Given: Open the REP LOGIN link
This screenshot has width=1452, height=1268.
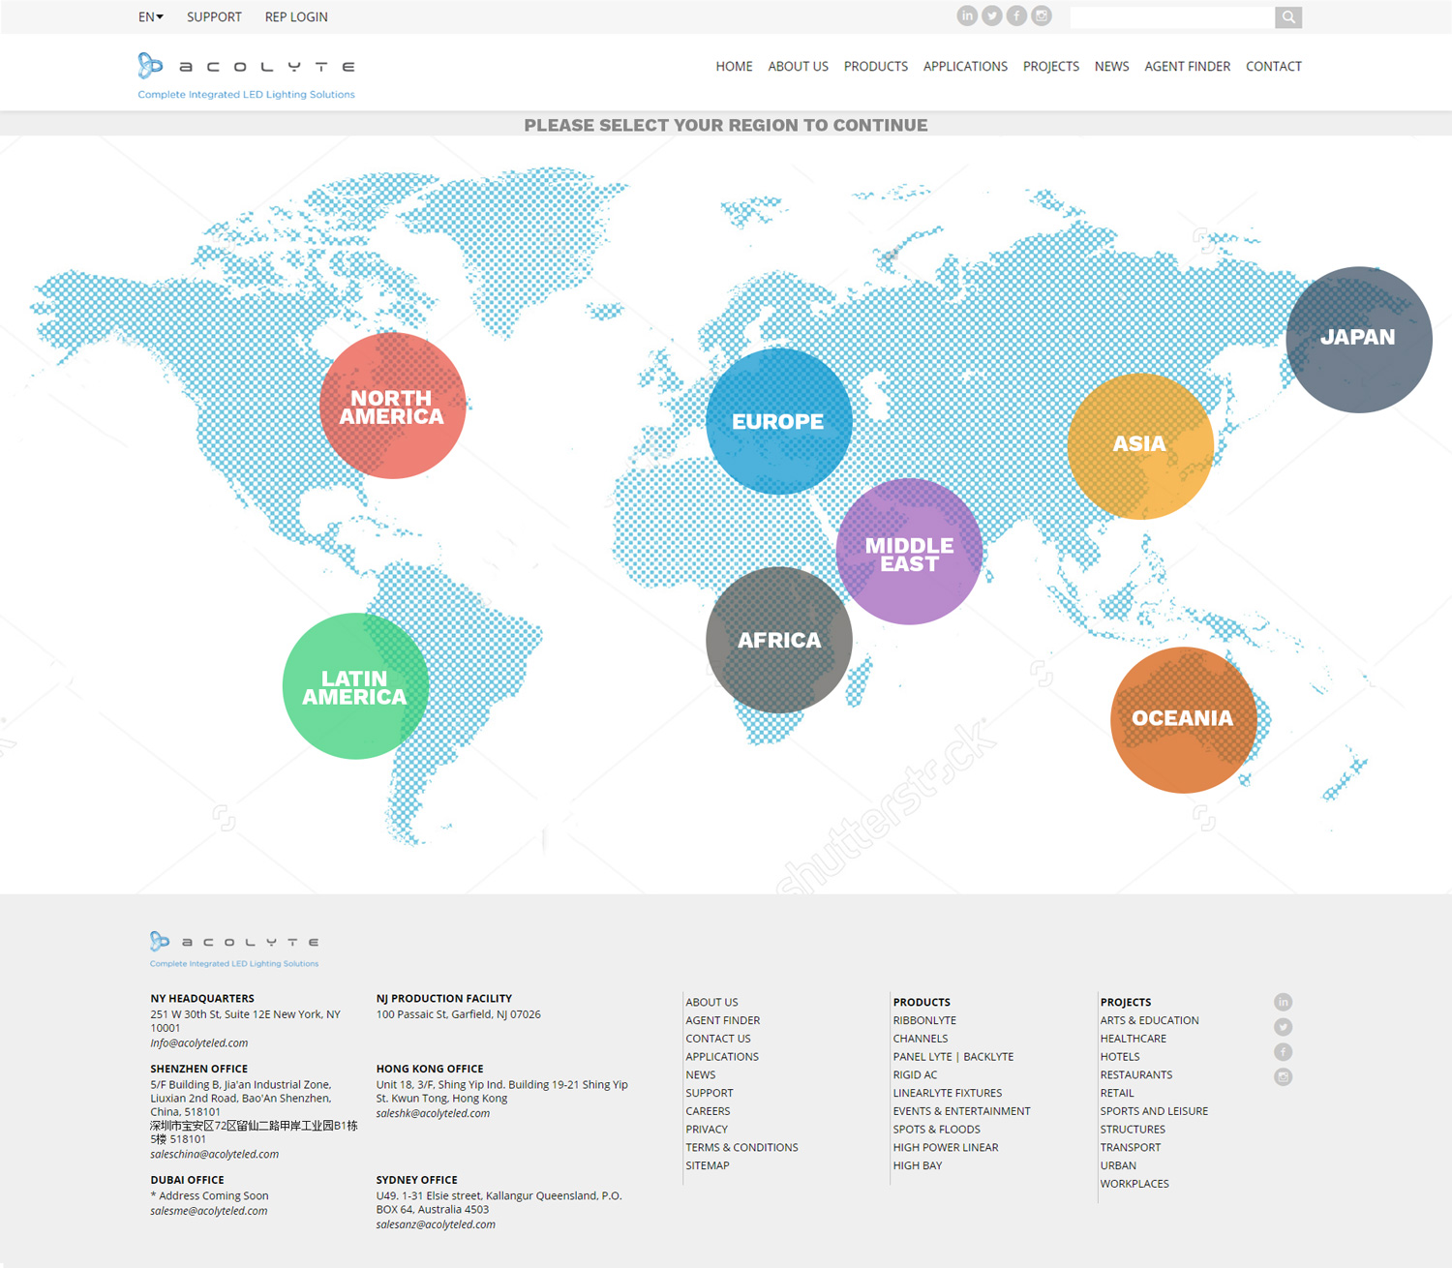Looking at the screenshot, I should pos(296,16).
